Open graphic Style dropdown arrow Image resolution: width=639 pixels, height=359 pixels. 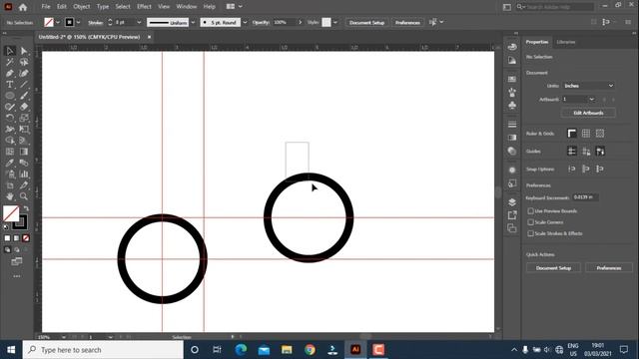[335, 22]
